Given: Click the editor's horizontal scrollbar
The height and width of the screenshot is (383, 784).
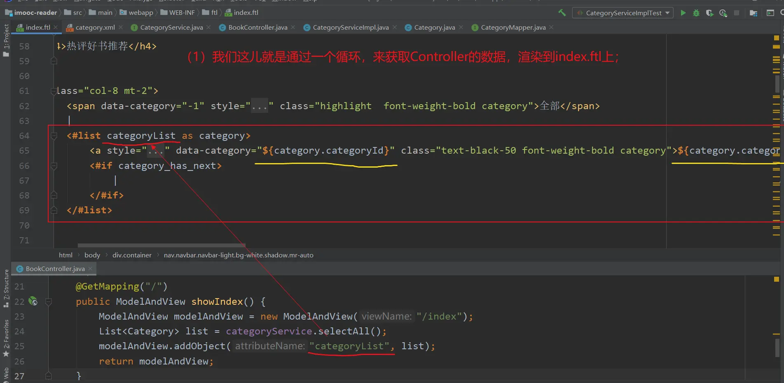Looking at the screenshot, I should [161, 245].
